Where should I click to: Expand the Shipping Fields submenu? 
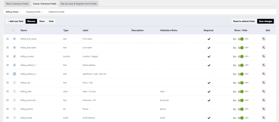(34, 12)
